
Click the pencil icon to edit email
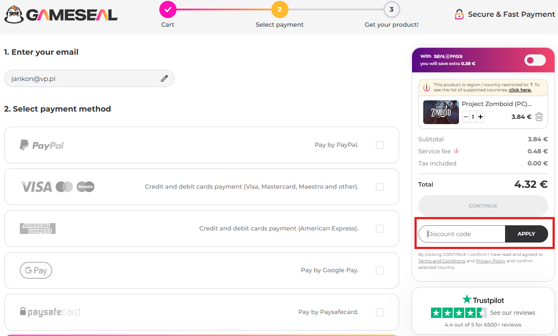[x=164, y=78]
